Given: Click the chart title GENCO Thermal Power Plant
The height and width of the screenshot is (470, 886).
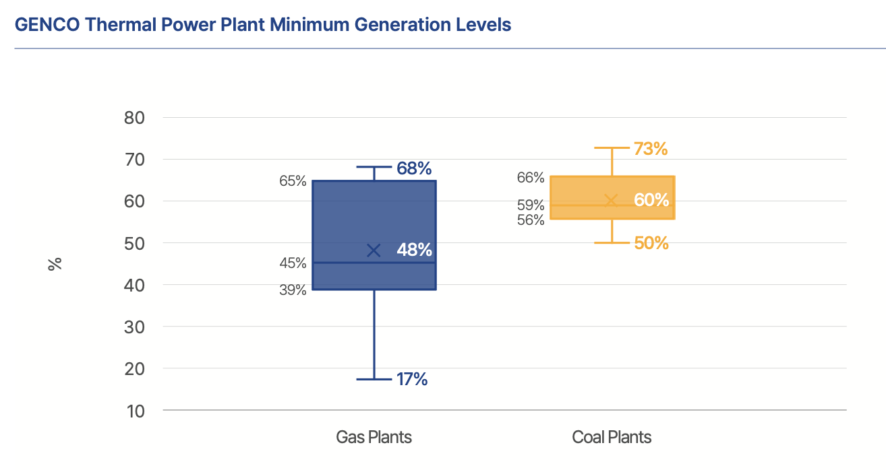Looking at the screenshot, I should 263,25.
